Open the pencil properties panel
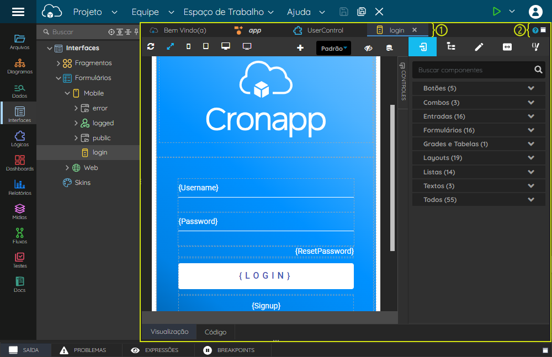Image resolution: width=552 pixels, height=357 pixels. 479,47
